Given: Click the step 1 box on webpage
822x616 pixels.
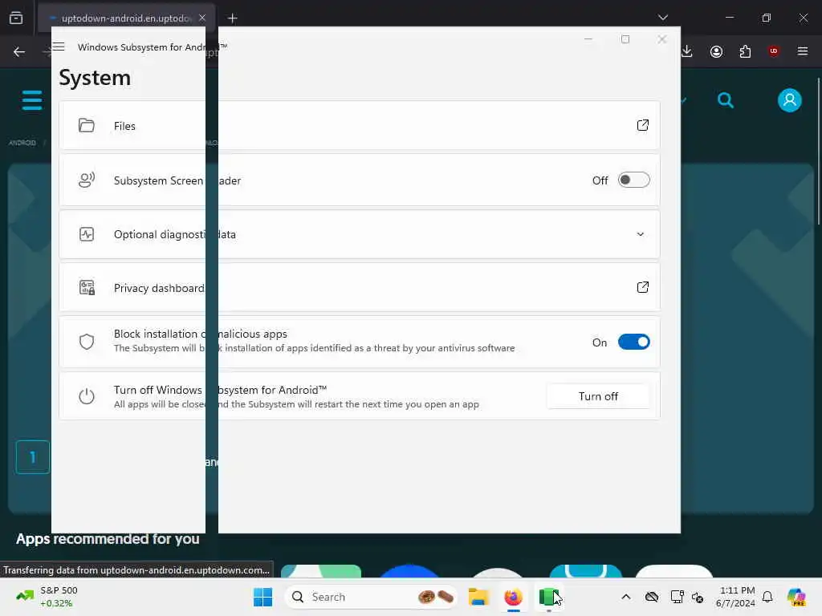Looking at the screenshot, I should 32,457.
